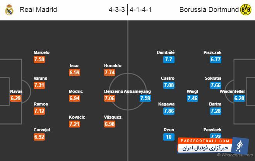
Task: Click the WhoScored.com credit text
Action: [x=235, y=154]
